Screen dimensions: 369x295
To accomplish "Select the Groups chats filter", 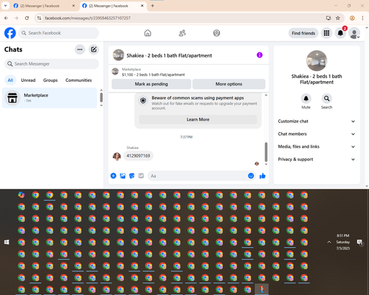I will tap(50, 80).
